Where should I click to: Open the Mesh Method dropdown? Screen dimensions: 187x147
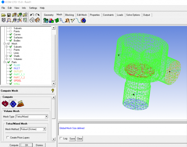point(44,129)
